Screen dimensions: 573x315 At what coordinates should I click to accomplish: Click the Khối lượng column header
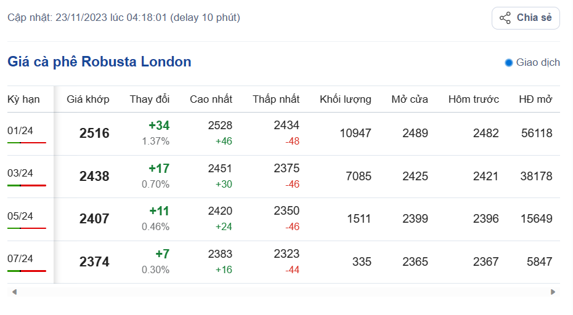345,99
